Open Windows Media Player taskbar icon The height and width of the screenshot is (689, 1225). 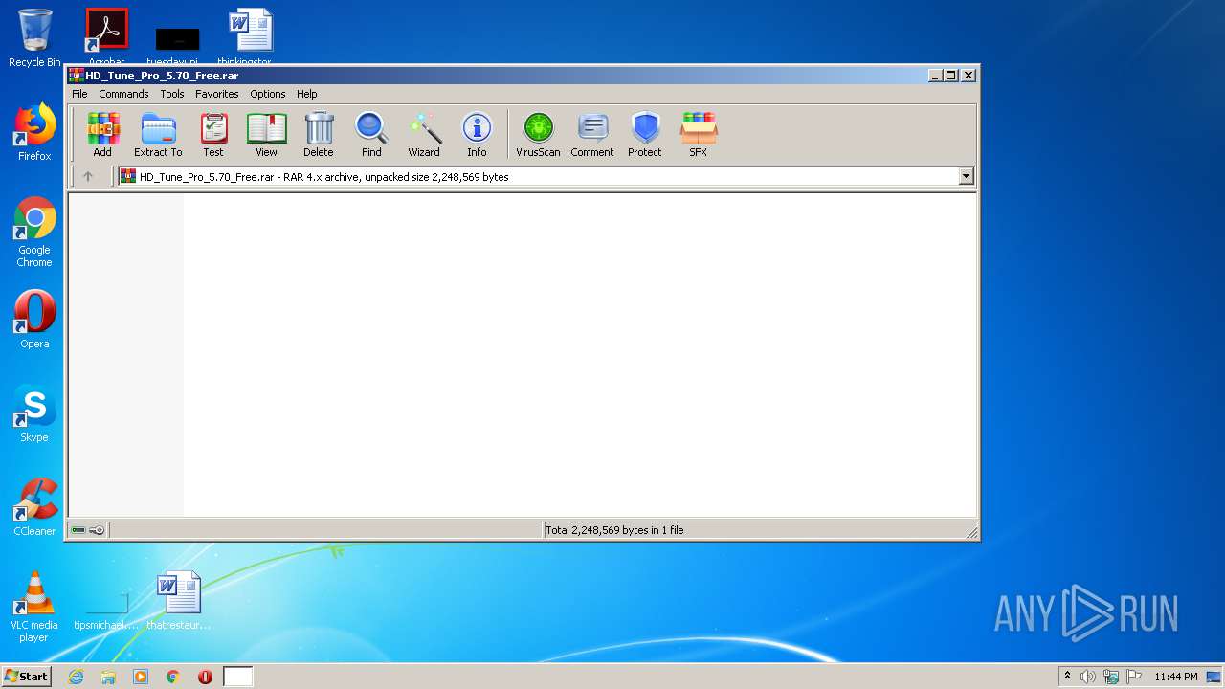coord(141,677)
